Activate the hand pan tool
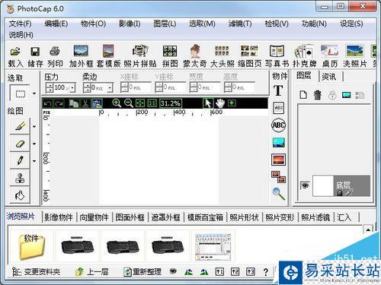This screenshot has height=285, width=381. tap(220, 103)
